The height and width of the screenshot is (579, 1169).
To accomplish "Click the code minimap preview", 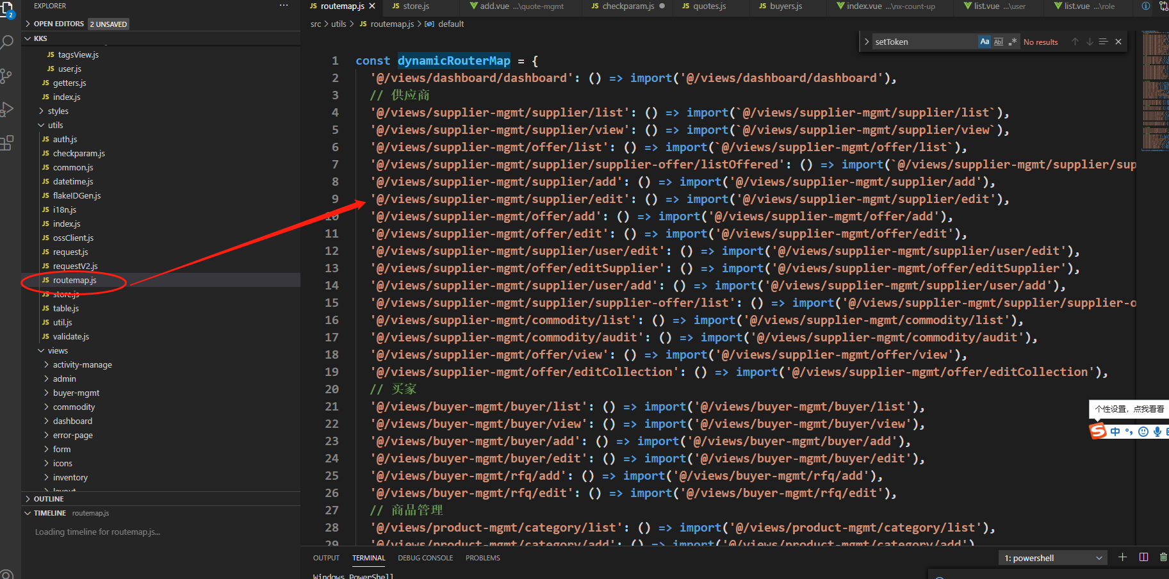I will (1155, 92).
